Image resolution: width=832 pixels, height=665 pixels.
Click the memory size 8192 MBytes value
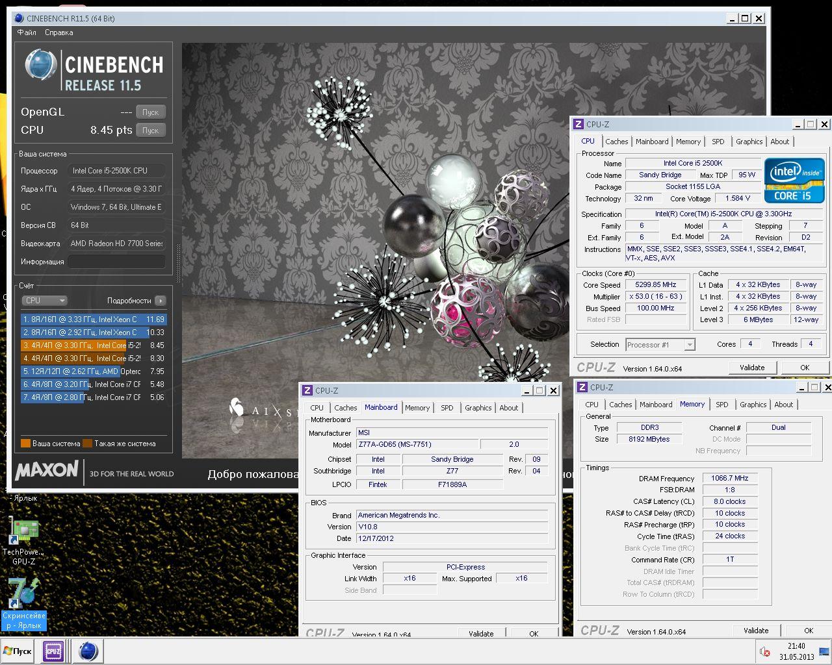point(649,439)
